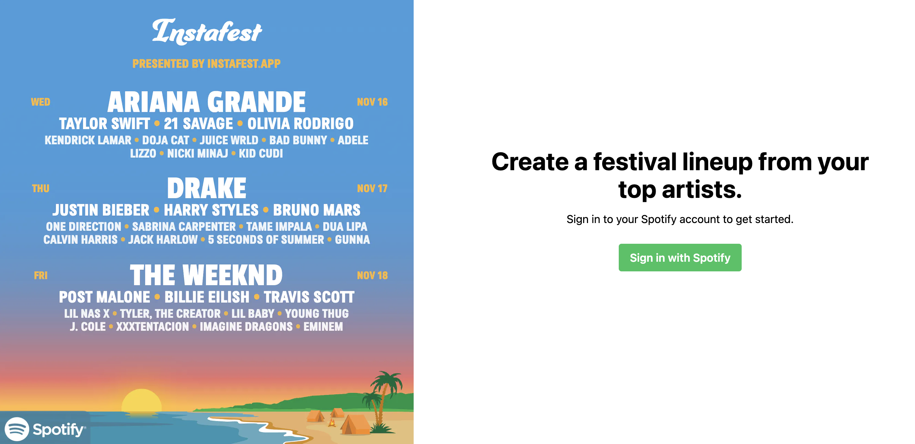Screen dimensions: 915x444
Task: Click the small leftmost tent on the beach
Action: (315, 416)
